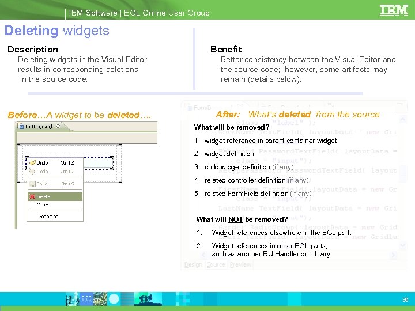415x311 pixels.
Task: Click the greyed Save floppy disk icon
Action: [x=32, y=184]
